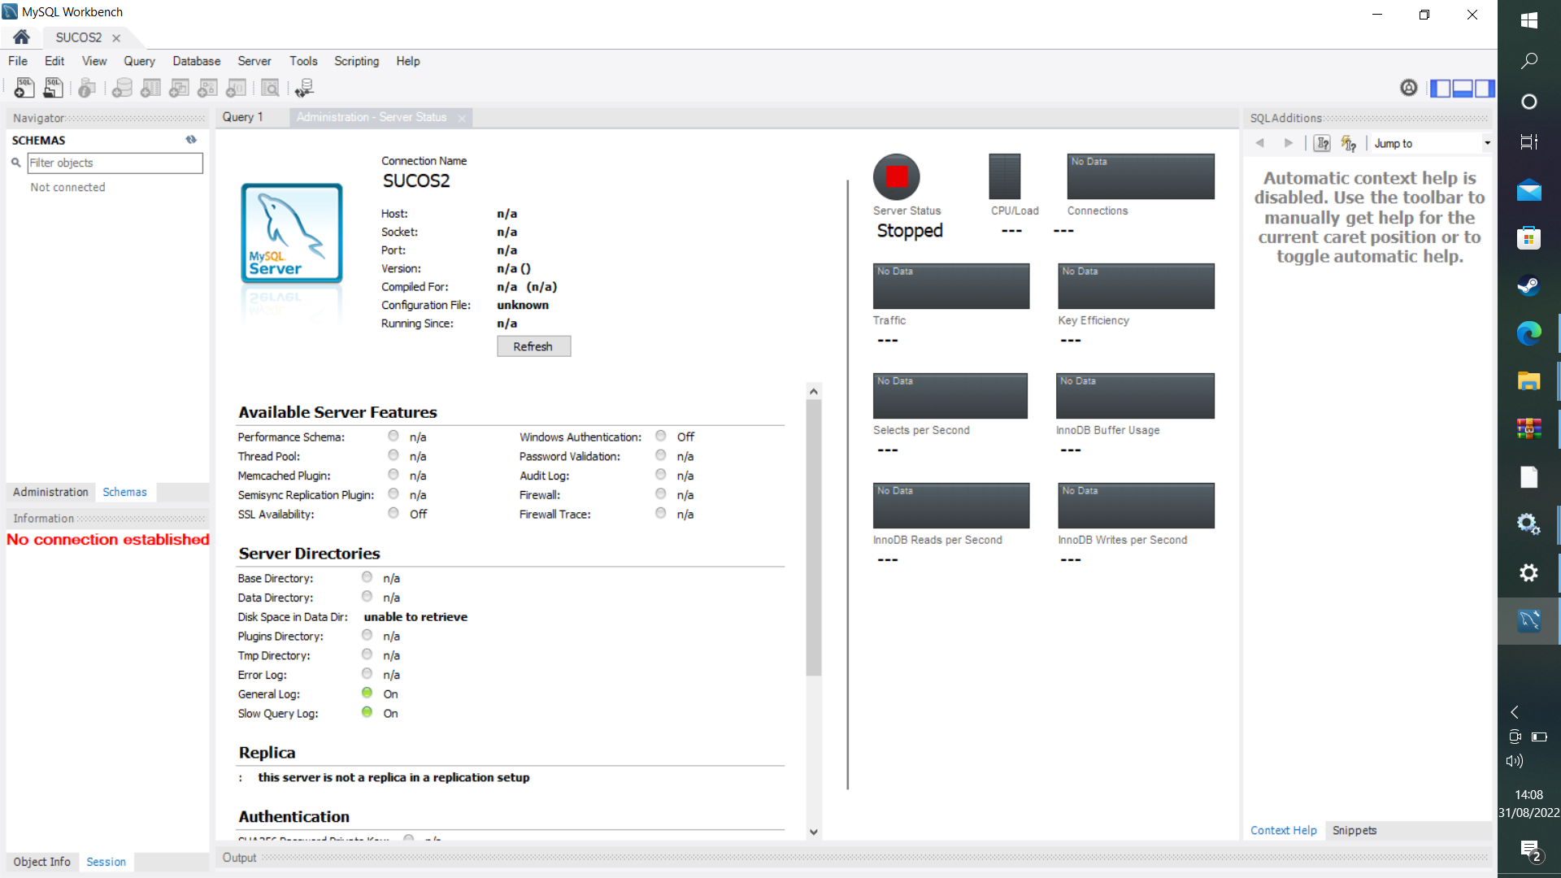Click the Traffic graph
The height and width of the screenshot is (878, 1561).
[951, 286]
